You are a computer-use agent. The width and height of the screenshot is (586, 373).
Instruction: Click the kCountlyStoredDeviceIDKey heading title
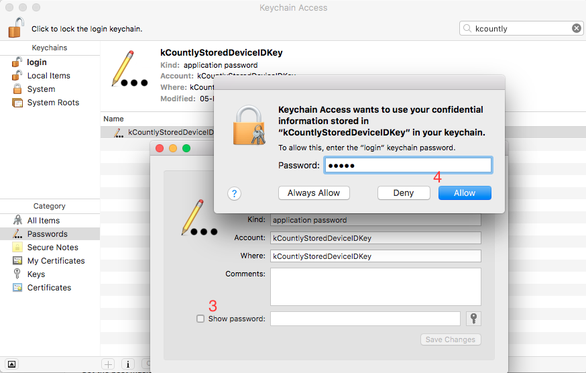pyautogui.click(x=221, y=53)
